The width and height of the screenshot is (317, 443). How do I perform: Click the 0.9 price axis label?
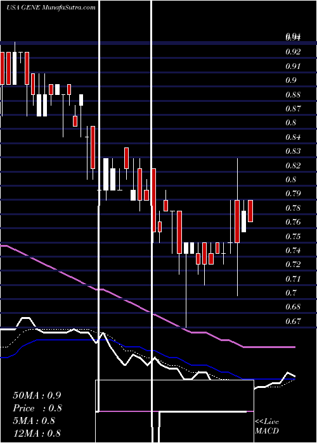pos(290,80)
